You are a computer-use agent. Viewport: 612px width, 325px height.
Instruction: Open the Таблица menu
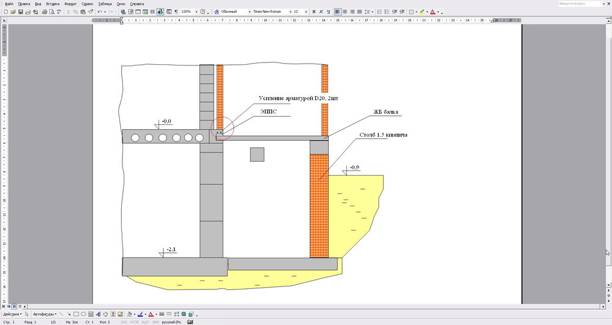click(x=105, y=4)
